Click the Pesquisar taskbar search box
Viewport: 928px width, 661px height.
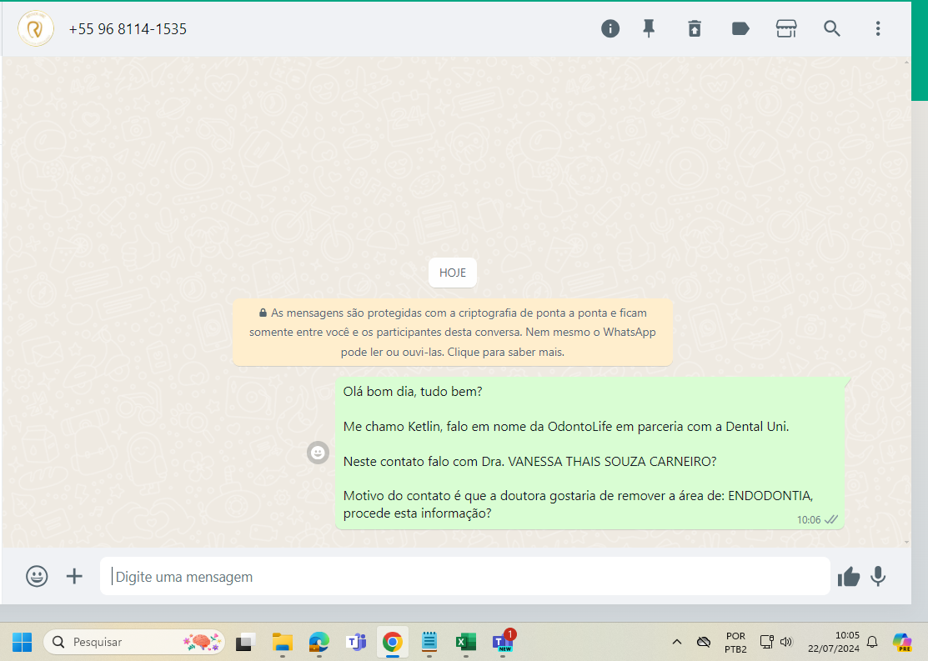[134, 642]
